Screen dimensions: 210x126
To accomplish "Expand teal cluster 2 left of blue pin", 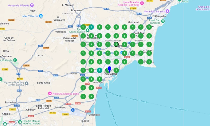I will [99, 70].
